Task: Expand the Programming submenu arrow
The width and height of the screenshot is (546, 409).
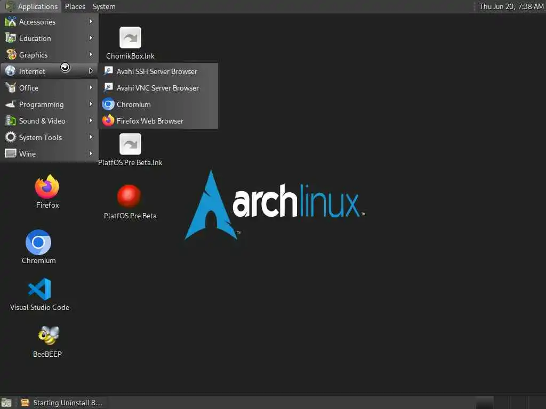Action: pyautogui.click(x=91, y=104)
